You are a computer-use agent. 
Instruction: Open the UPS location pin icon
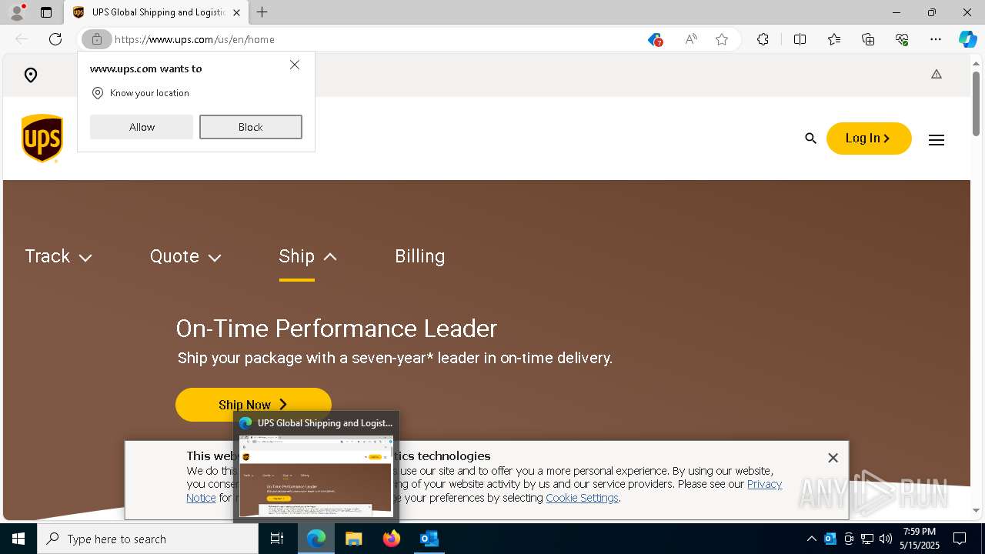pos(31,75)
